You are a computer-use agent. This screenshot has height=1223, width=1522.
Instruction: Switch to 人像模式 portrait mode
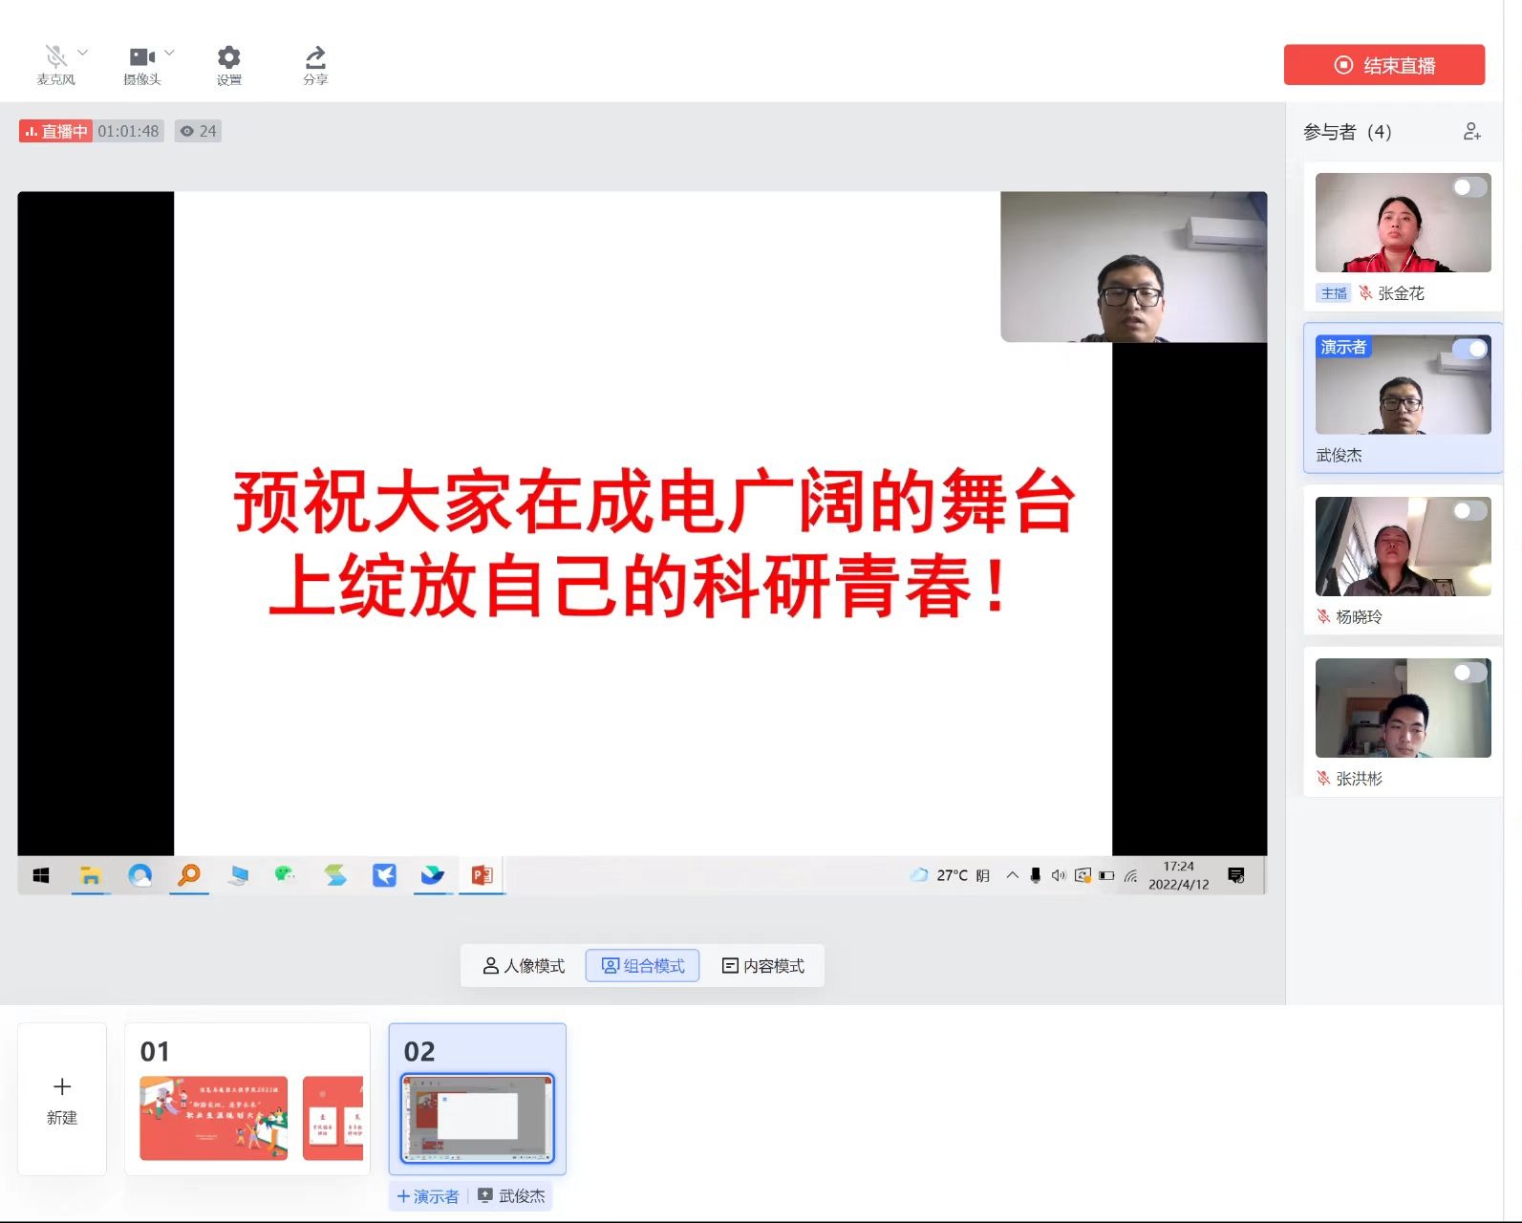click(x=524, y=966)
